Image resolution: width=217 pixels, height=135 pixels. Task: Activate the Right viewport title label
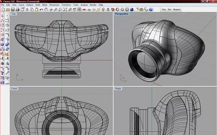click(118, 88)
